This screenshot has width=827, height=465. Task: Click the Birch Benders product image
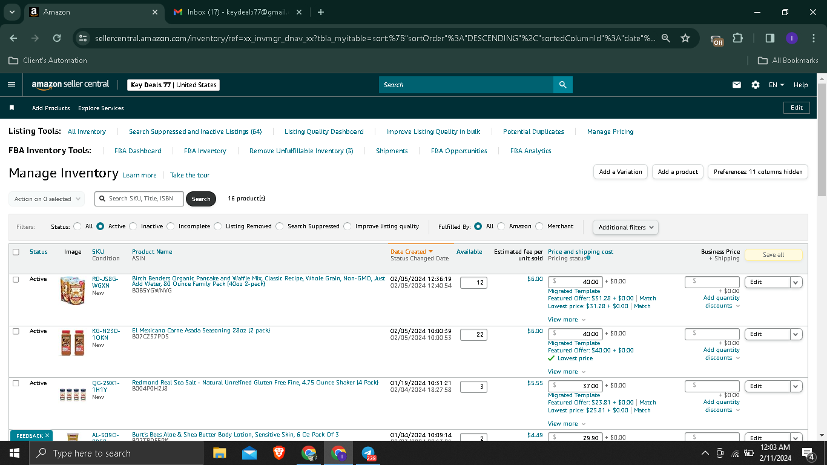73,290
